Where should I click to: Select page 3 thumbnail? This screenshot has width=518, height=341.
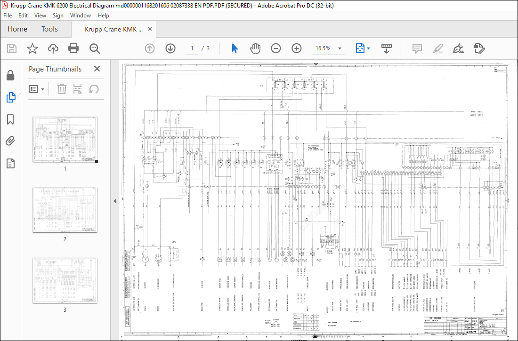tap(65, 281)
